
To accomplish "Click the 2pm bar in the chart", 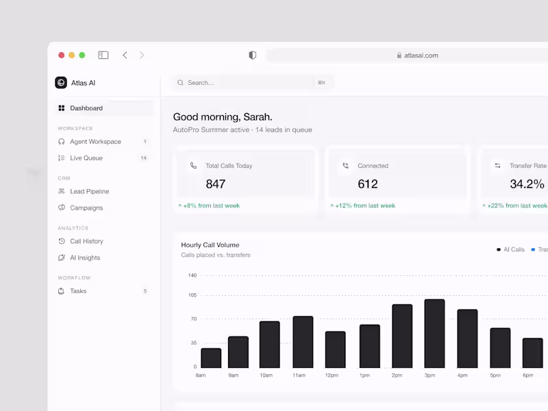I will (402, 336).
